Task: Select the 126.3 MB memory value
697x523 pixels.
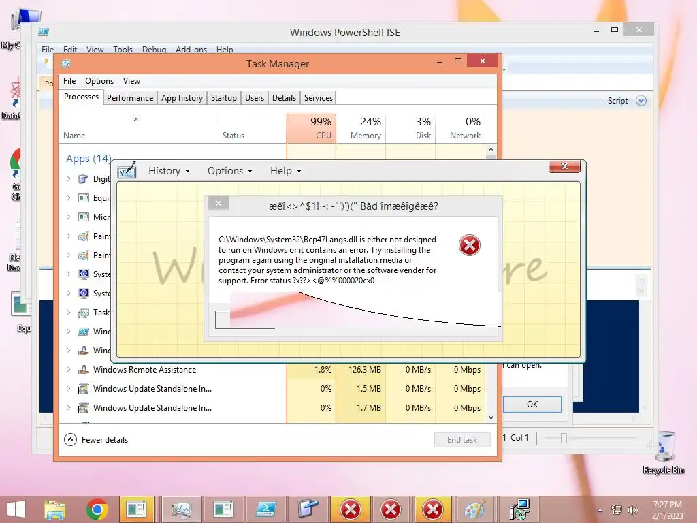Action: click(365, 369)
